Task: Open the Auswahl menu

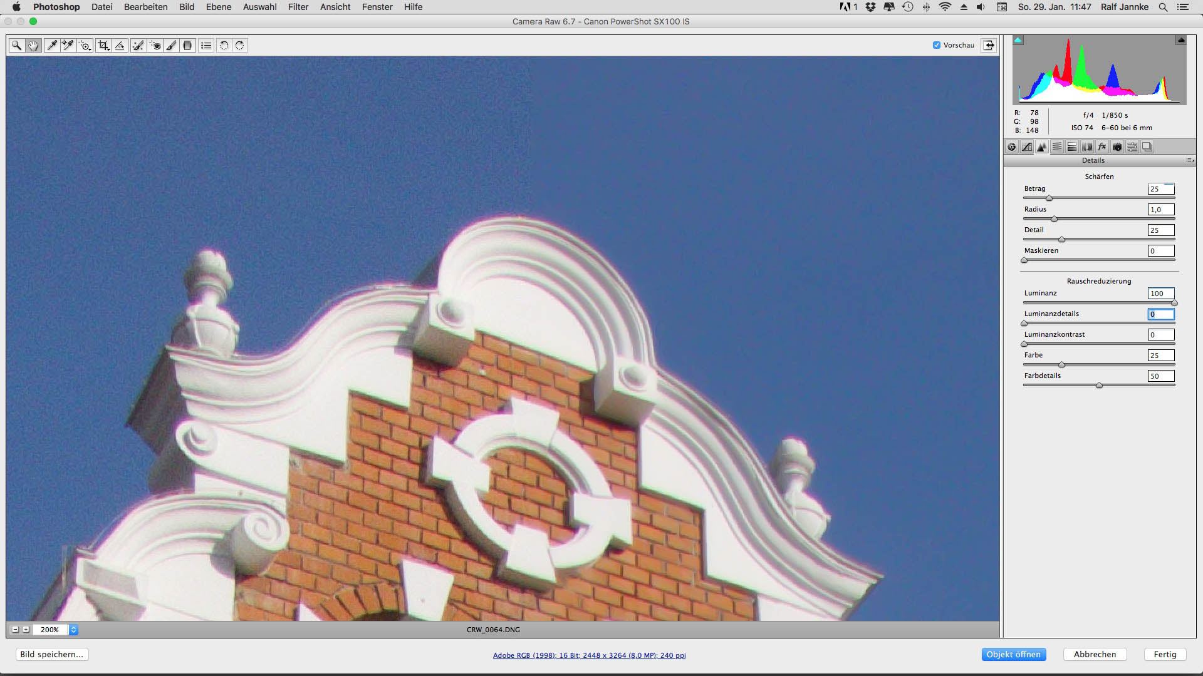Action: (x=260, y=7)
